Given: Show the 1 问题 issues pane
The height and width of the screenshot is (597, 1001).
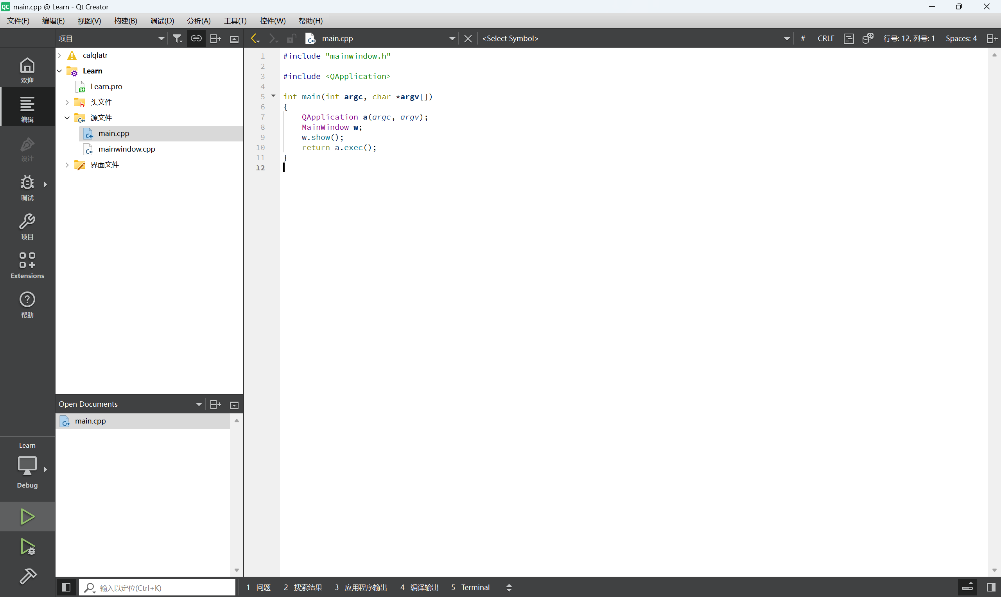Looking at the screenshot, I should click(x=258, y=587).
